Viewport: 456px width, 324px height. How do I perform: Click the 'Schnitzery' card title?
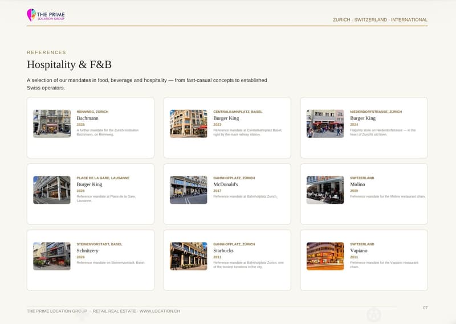click(87, 251)
